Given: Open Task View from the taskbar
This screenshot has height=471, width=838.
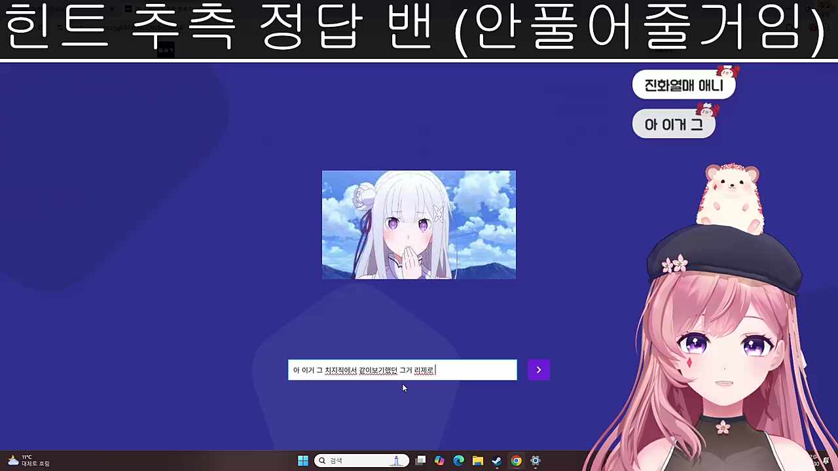Looking at the screenshot, I should coord(420,461).
